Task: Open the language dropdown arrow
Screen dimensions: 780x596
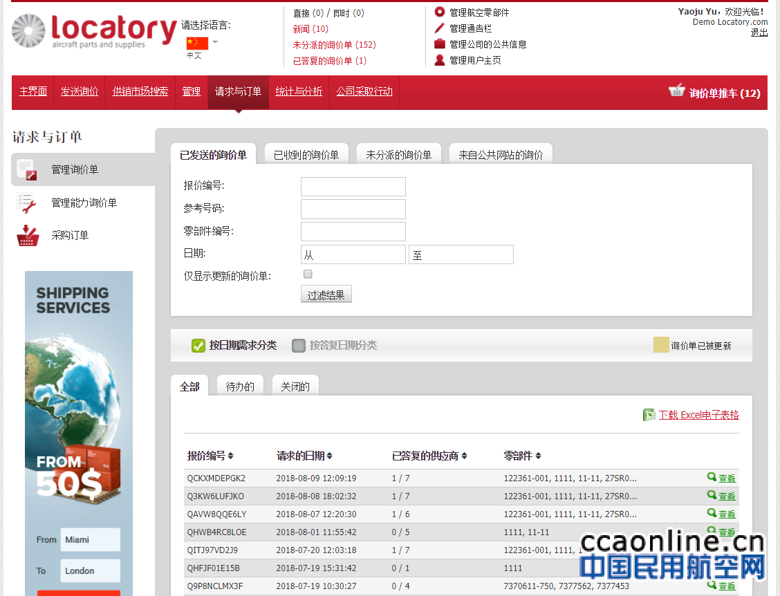Action: 215,41
